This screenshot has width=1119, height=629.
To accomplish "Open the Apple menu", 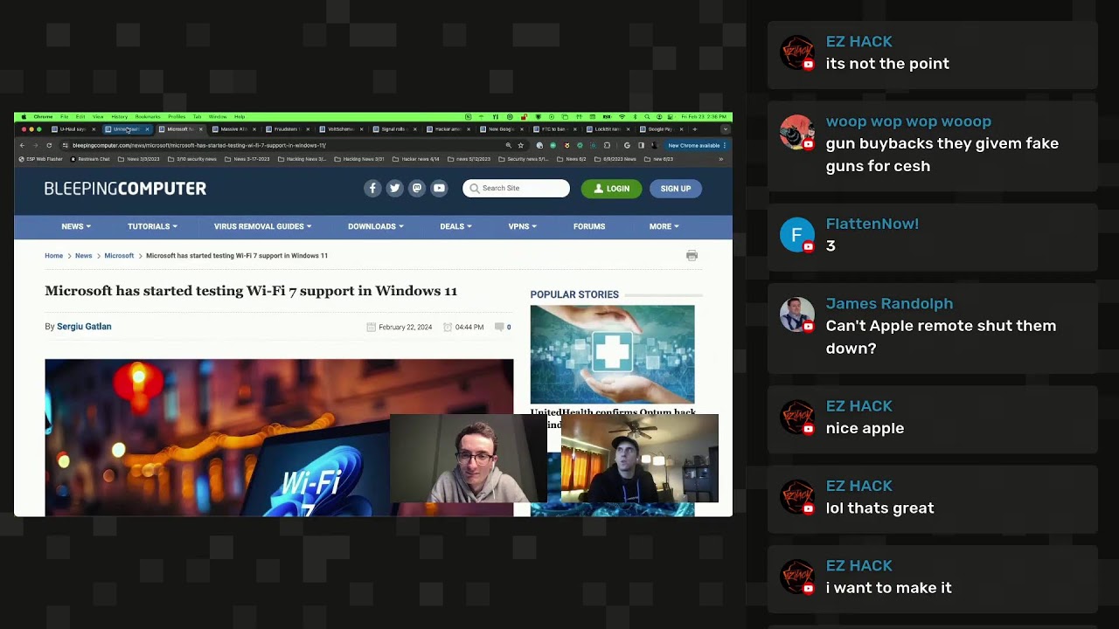I will [x=24, y=116].
